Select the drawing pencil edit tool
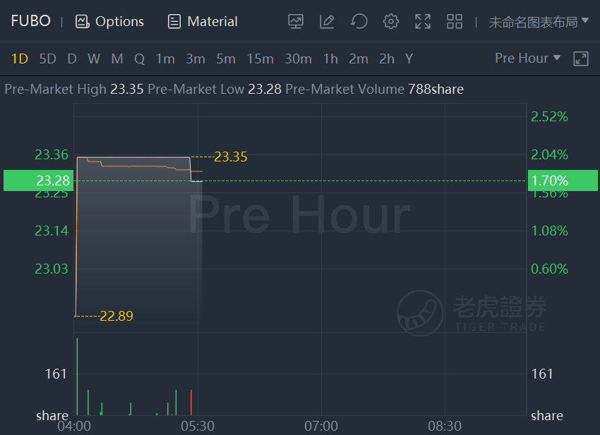 coord(327,21)
